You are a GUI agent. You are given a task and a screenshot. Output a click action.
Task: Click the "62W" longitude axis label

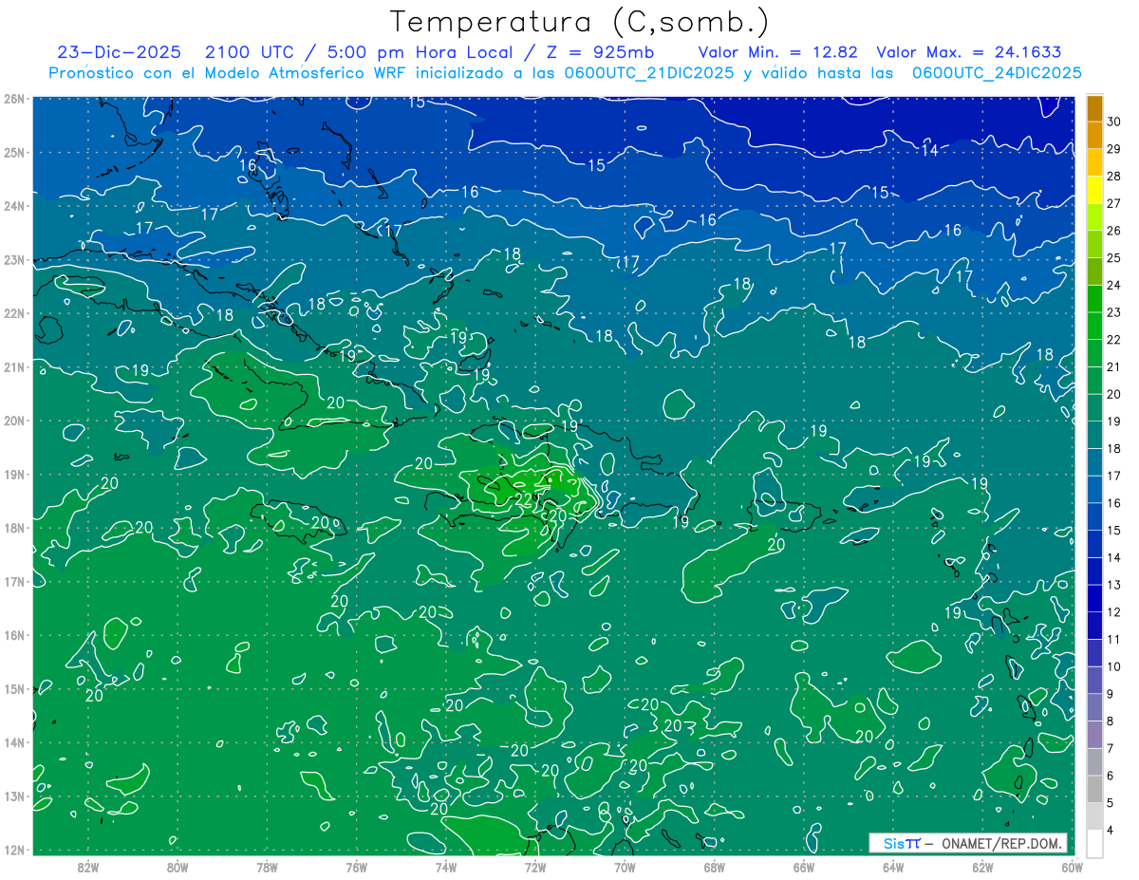[x=983, y=867]
